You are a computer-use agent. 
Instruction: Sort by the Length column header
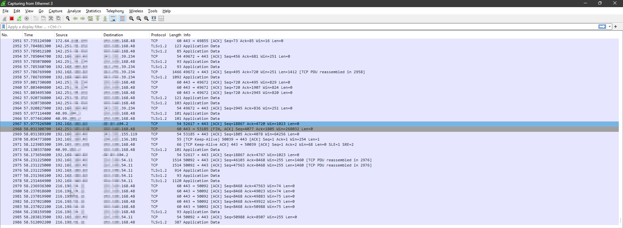175,35
